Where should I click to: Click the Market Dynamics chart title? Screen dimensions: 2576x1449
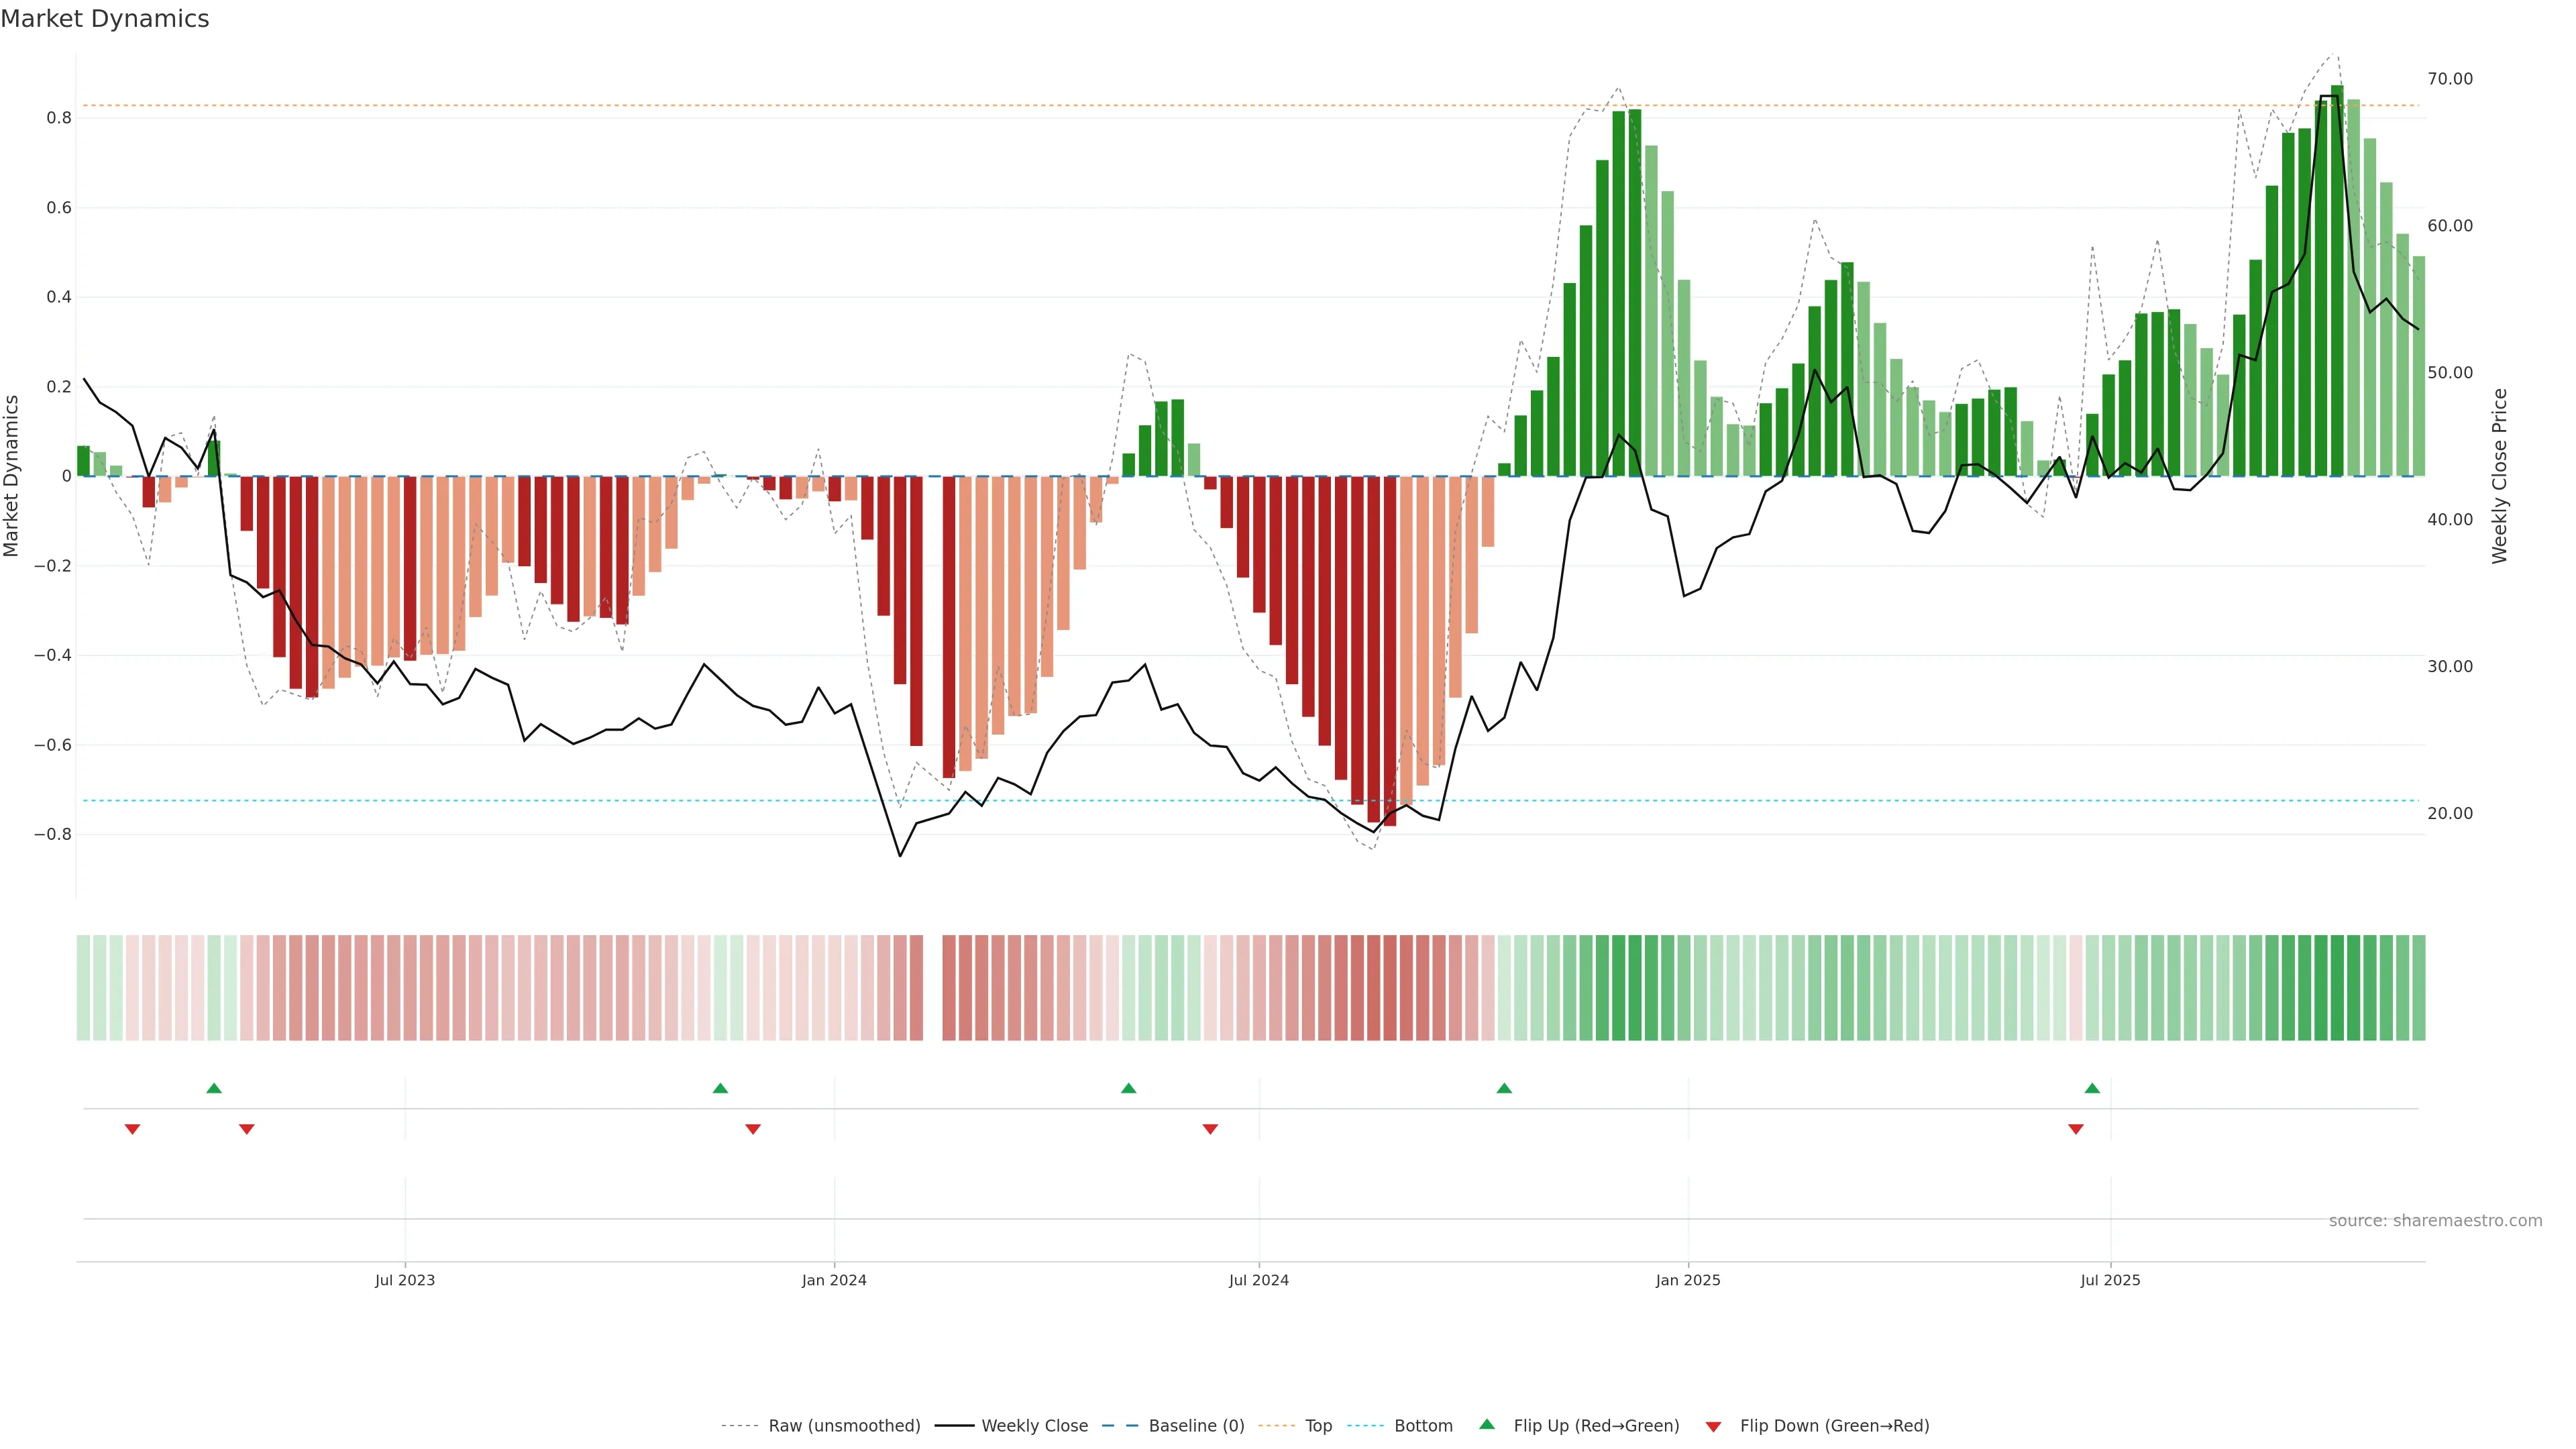pyautogui.click(x=105, y=19)
